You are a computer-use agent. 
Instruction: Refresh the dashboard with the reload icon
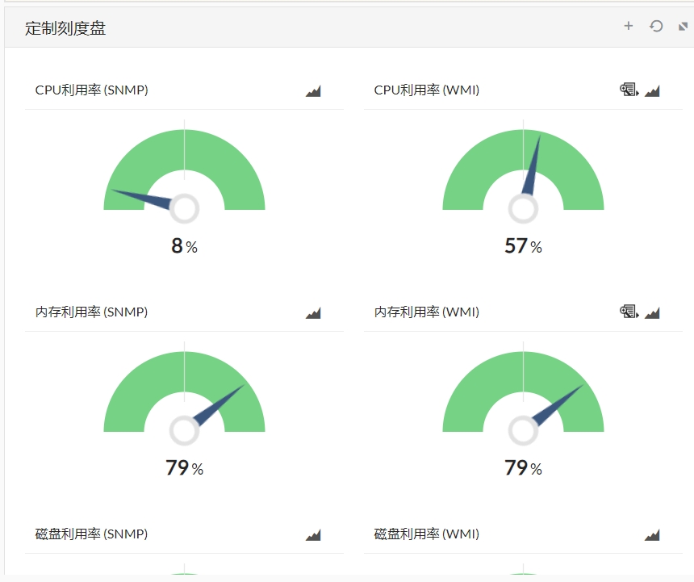click(656, 26)
